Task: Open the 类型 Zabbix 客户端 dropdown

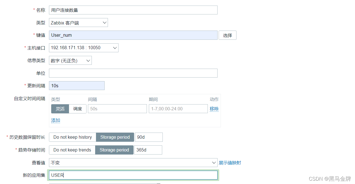Action: (78, 23)
